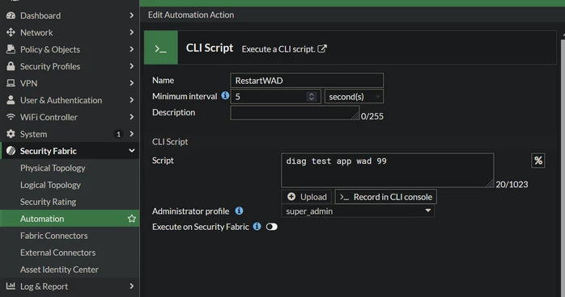Click the VPN laptop icon
565x297 pixels.
(11, 83)
